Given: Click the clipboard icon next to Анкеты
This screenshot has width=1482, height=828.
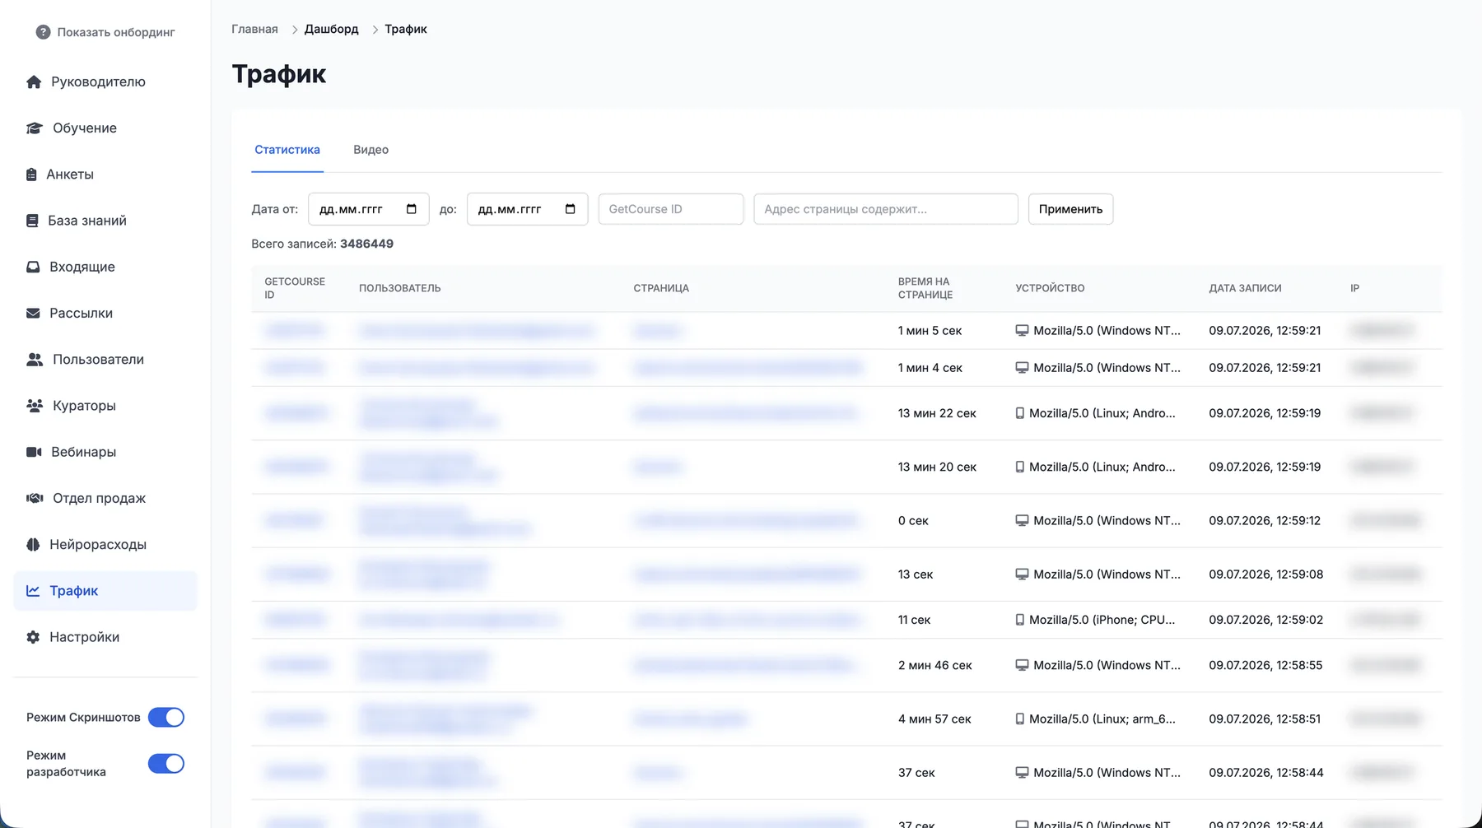Looking at the screenshot, I should pos(31,174).
